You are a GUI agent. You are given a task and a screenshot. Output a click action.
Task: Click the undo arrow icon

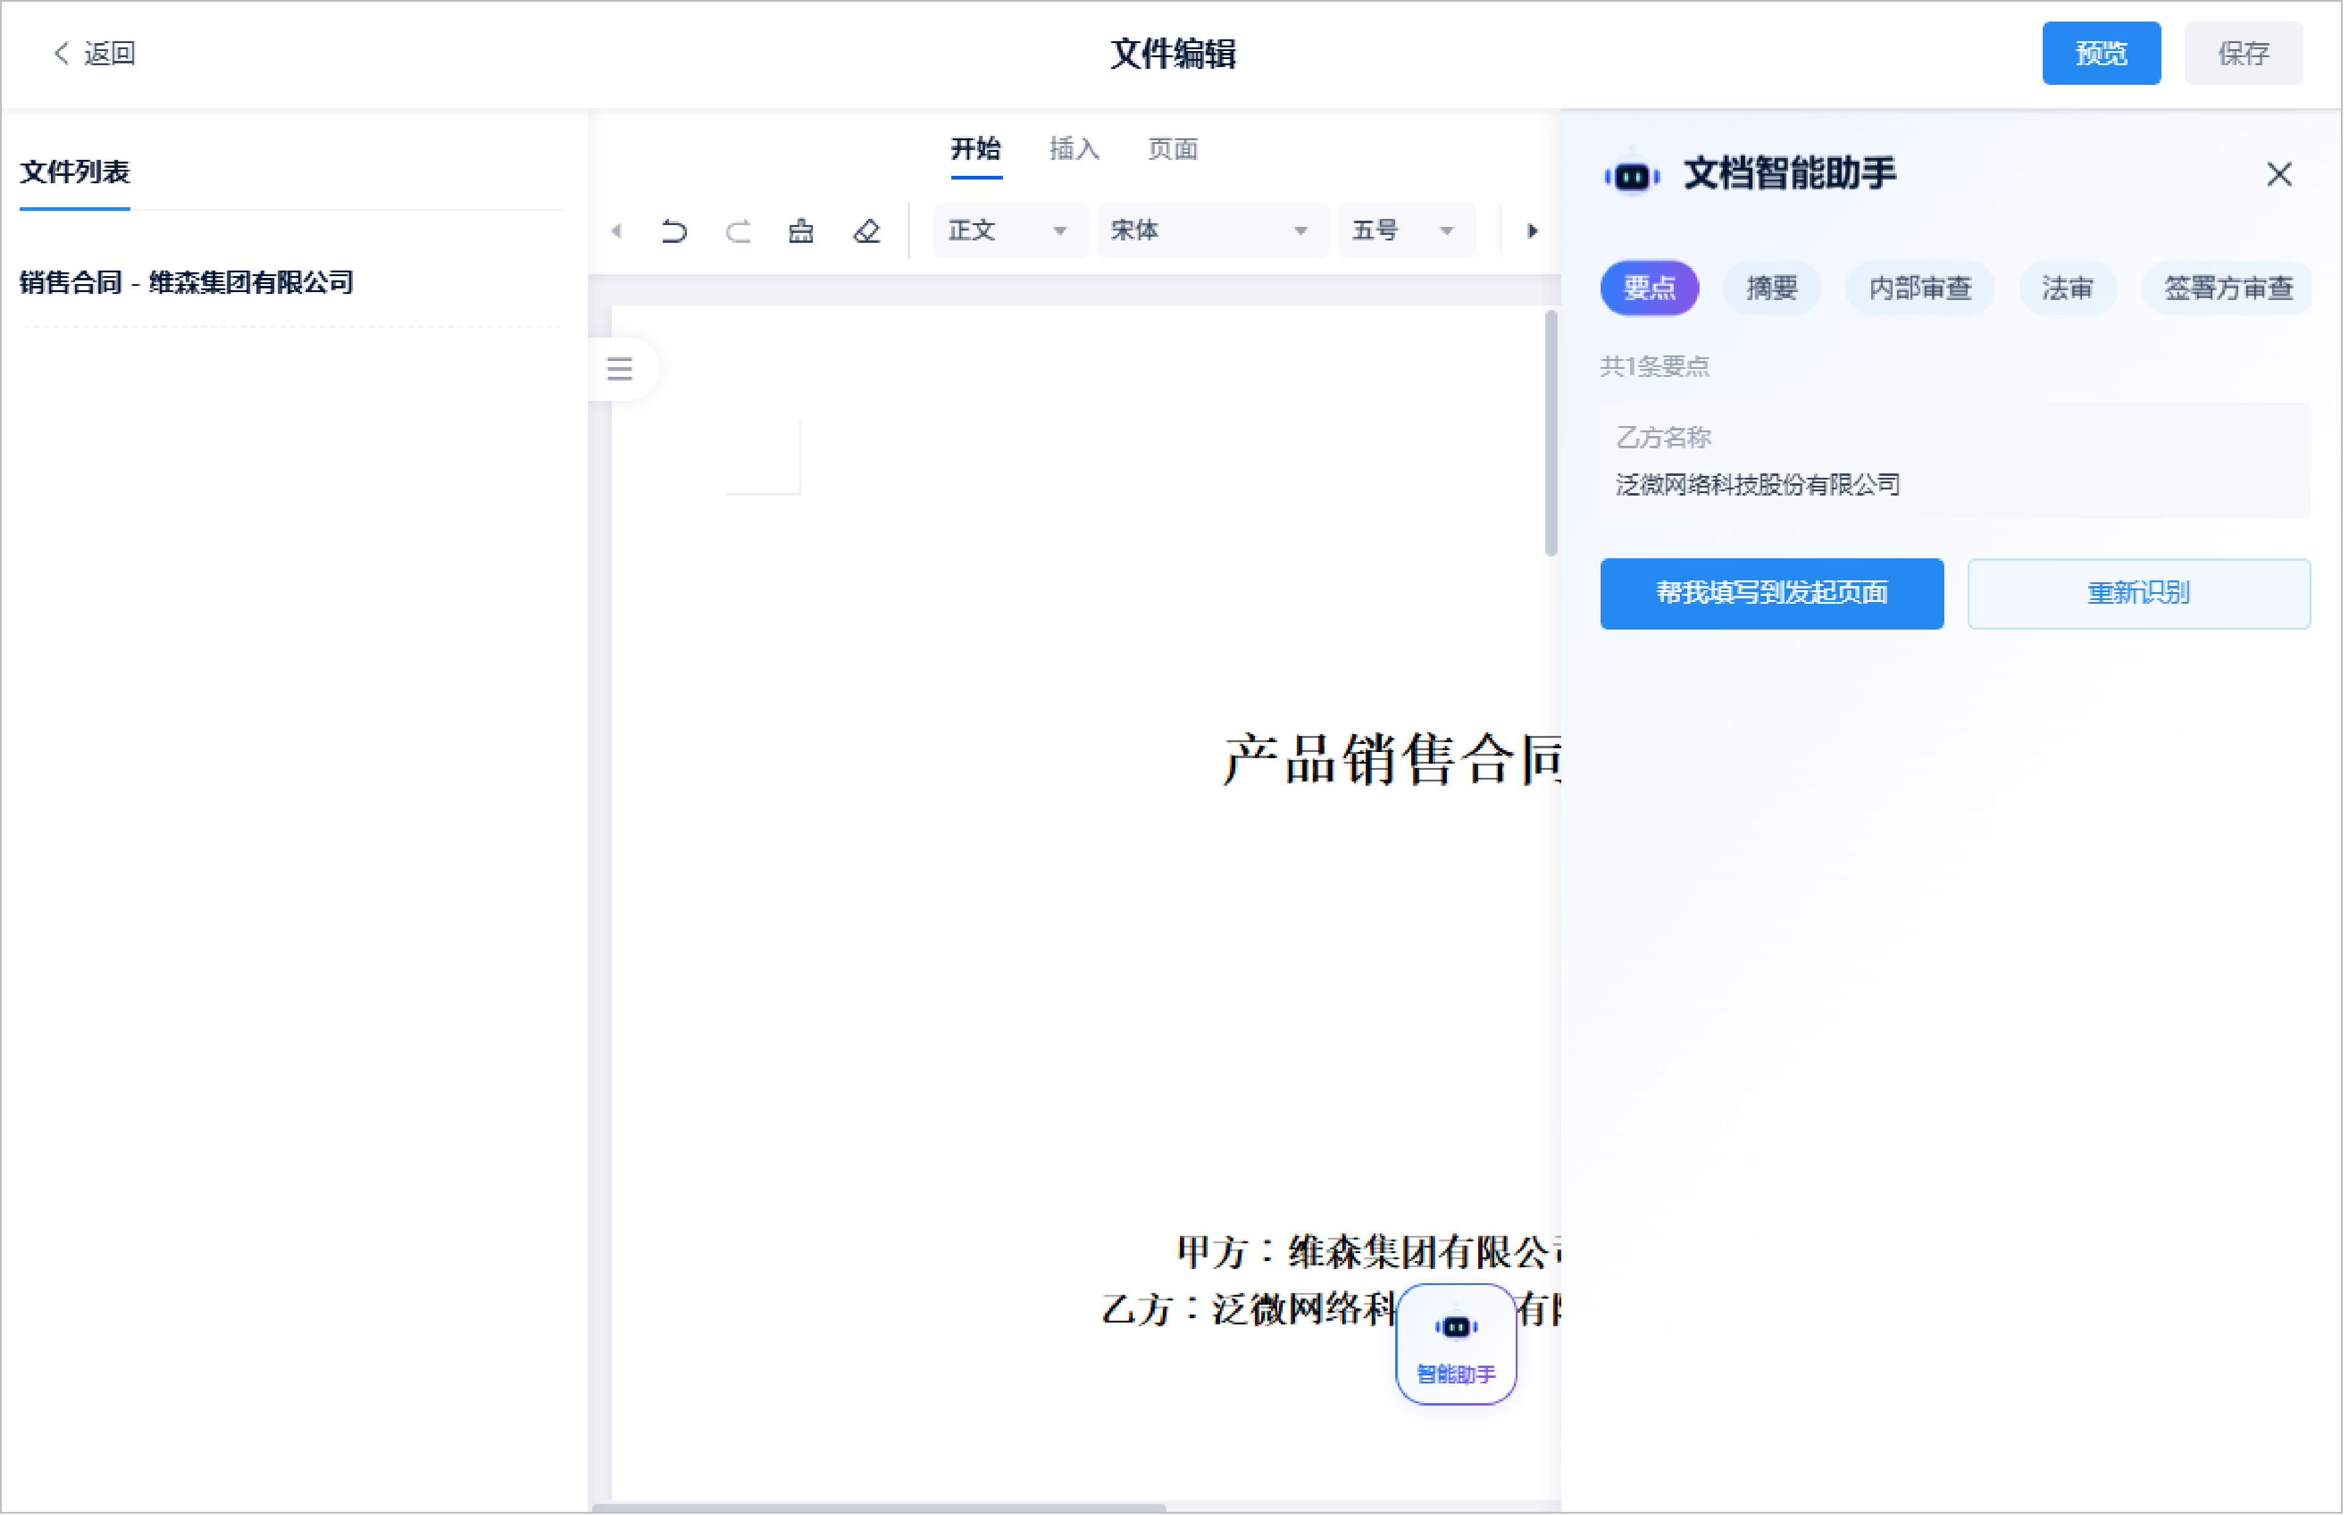click(674, 231)
